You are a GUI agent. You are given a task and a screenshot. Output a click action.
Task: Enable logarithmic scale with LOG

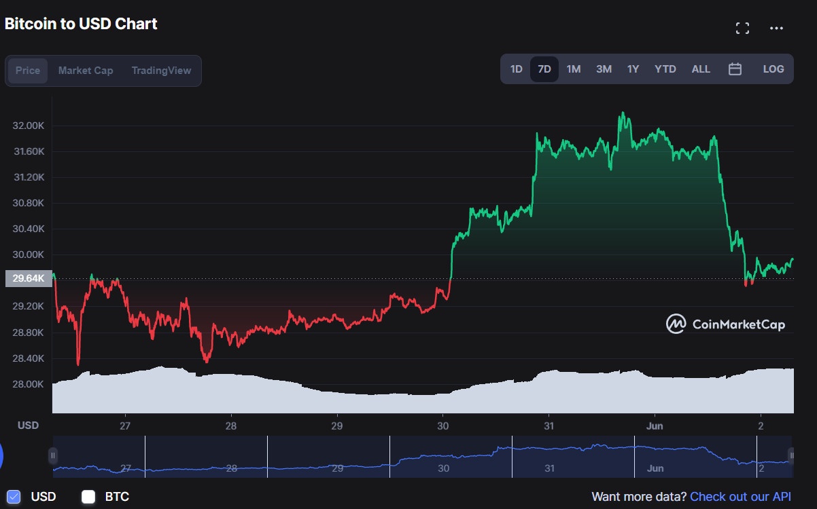[x=773, y=69]
